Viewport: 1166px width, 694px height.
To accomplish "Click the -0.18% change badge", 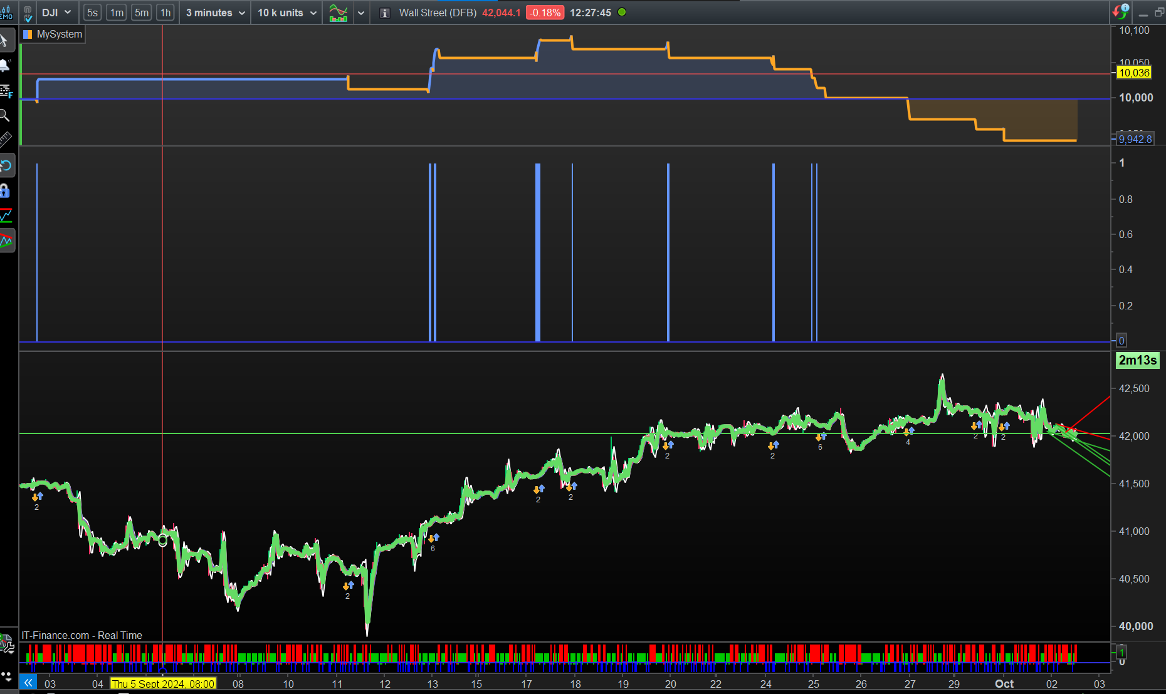I will [545, 13].
